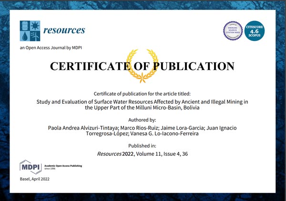Click the 'Authored by:' label
Viewport: 286px width, 201px height.
[143, 120]
